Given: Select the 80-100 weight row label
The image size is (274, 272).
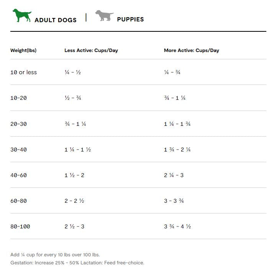Looking at the screenshot, I should coord(20,226).
